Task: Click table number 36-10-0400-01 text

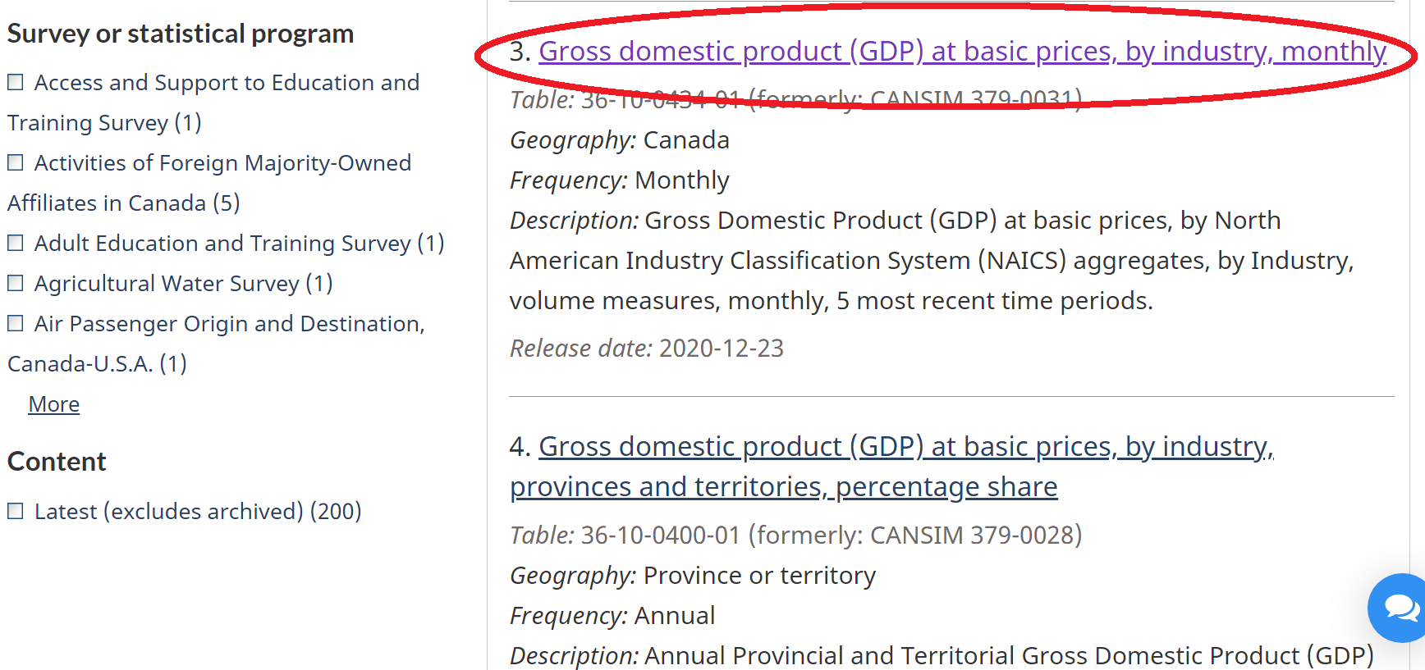Action: click(660, 536)
